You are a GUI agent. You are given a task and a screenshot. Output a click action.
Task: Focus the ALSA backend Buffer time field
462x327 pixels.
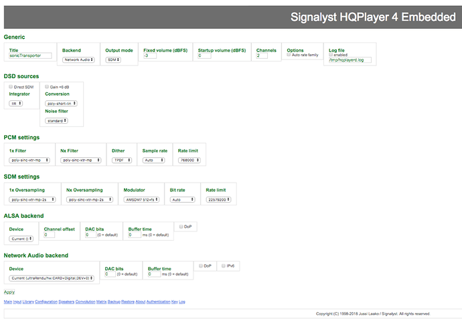135,235
